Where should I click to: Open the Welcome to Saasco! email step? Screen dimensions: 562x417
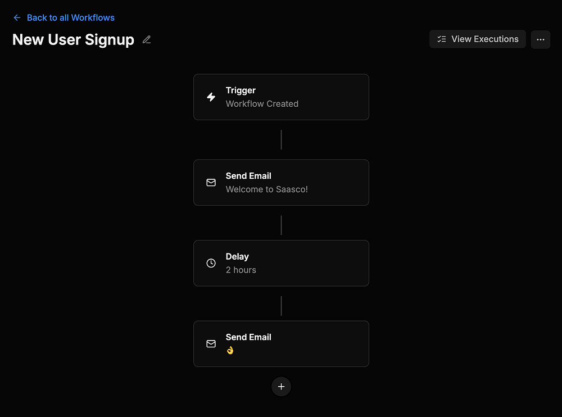(x=282, y=183)
